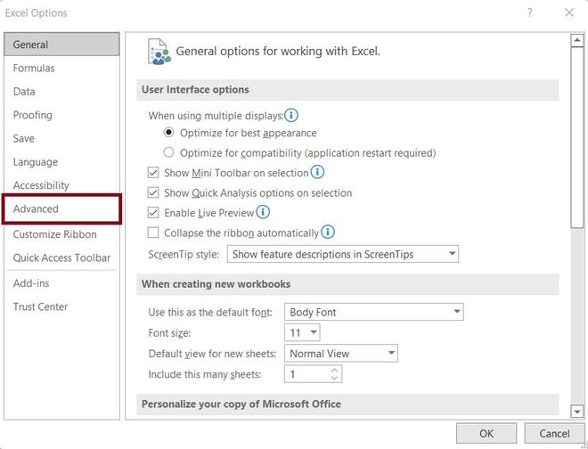Click the OK button
The width and height of the screenshot is (588, 449).
(486, 434)
